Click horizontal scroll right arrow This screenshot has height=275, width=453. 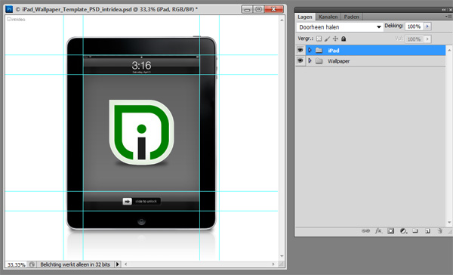(273, 264)
